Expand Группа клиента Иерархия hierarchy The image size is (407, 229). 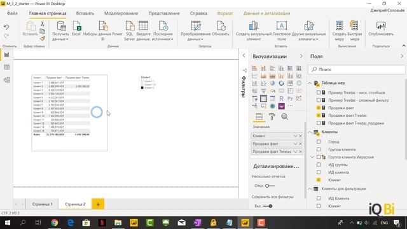tap(312, 157)
